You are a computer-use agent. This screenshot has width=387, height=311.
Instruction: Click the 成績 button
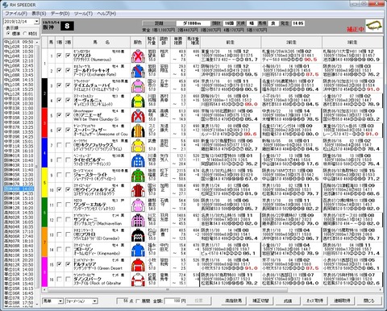tap(288, 301)
